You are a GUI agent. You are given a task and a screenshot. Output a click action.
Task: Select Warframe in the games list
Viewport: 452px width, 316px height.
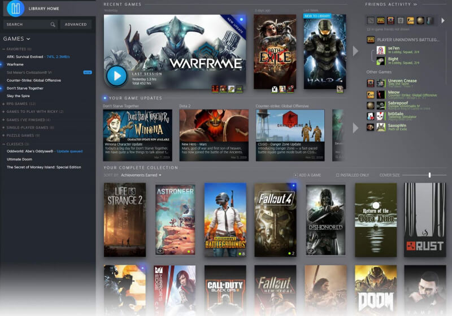click(15, 64)
